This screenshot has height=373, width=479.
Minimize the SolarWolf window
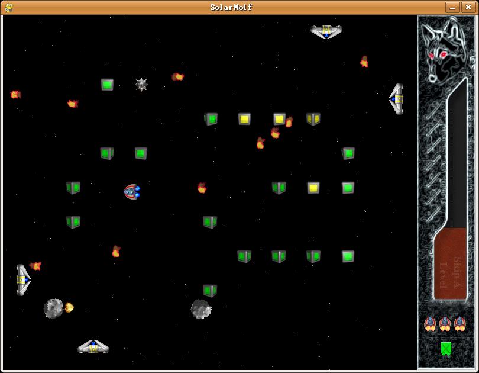[452, 7]
